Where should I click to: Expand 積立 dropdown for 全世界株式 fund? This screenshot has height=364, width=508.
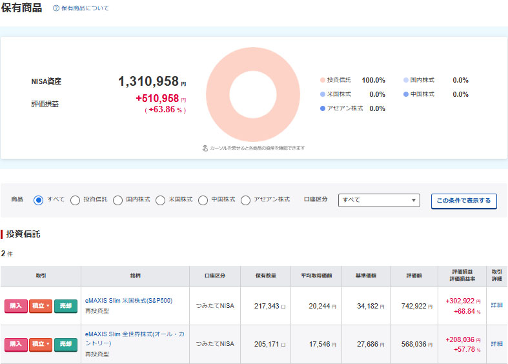41,345
